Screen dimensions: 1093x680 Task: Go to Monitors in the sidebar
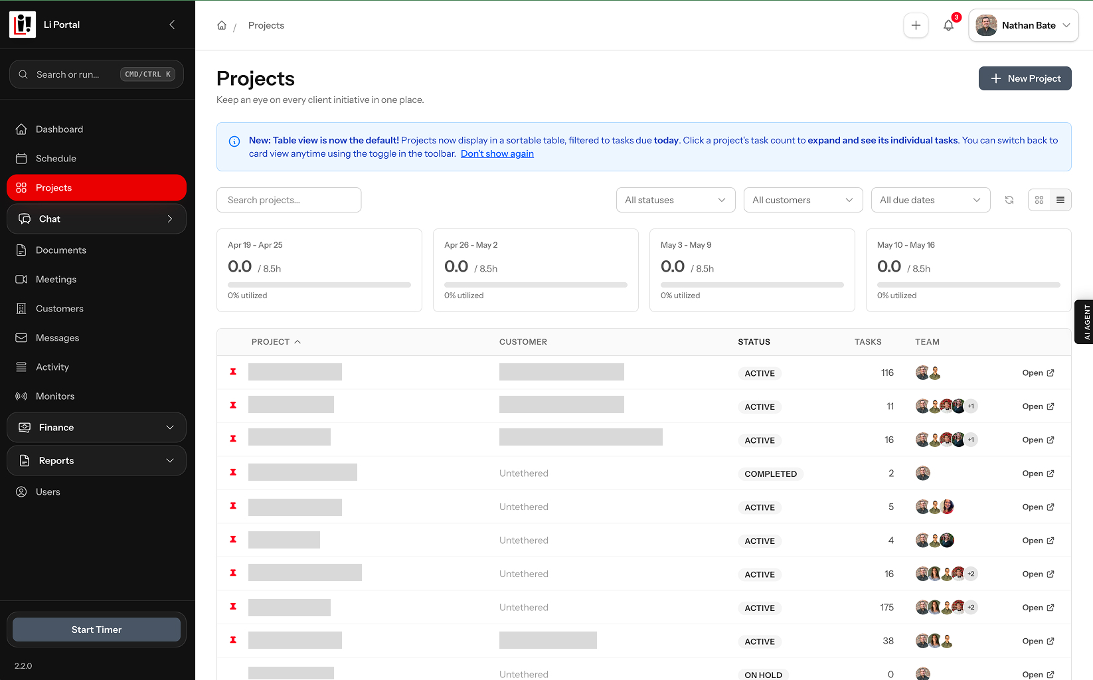[x=55, y=396]
